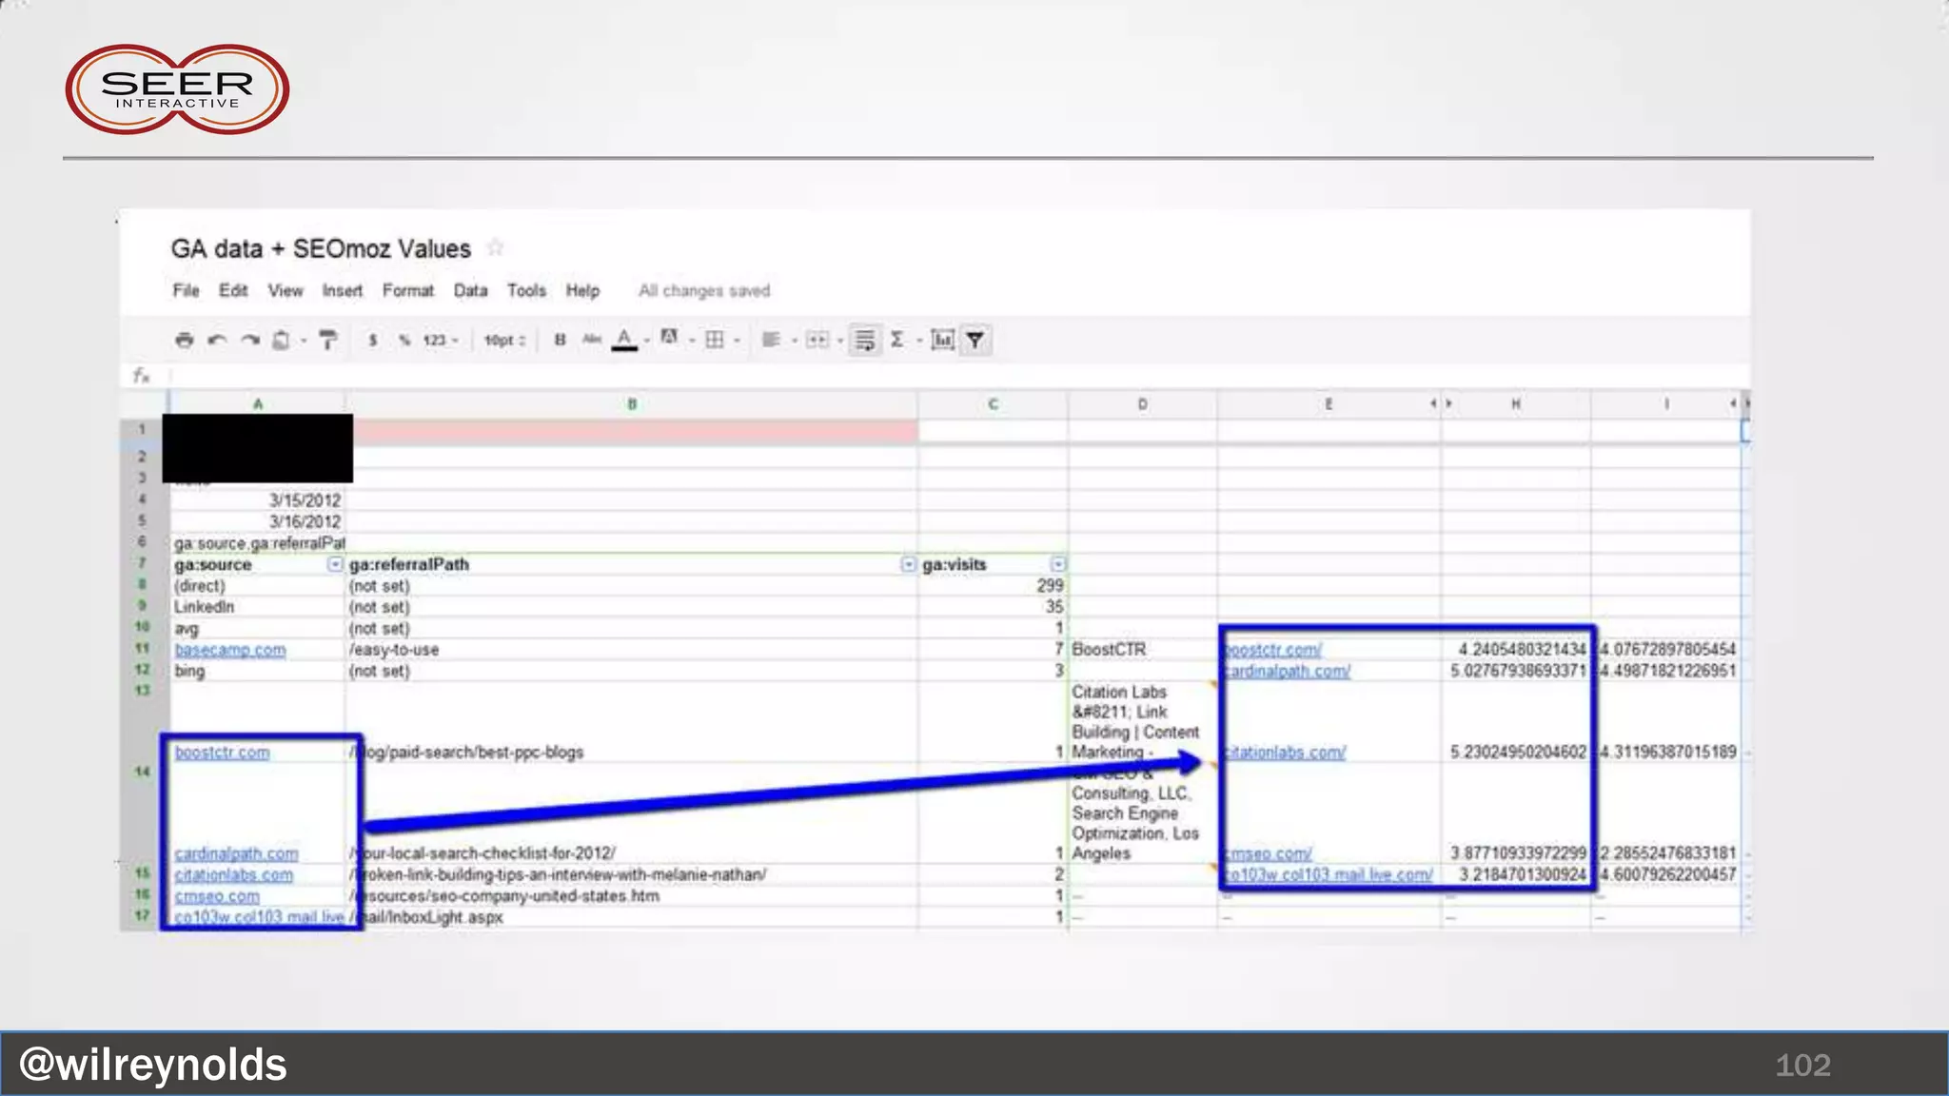Toggle the filter funnel button
Image resolution: width=1949 pixels, height=1096 pixels.
975,340
